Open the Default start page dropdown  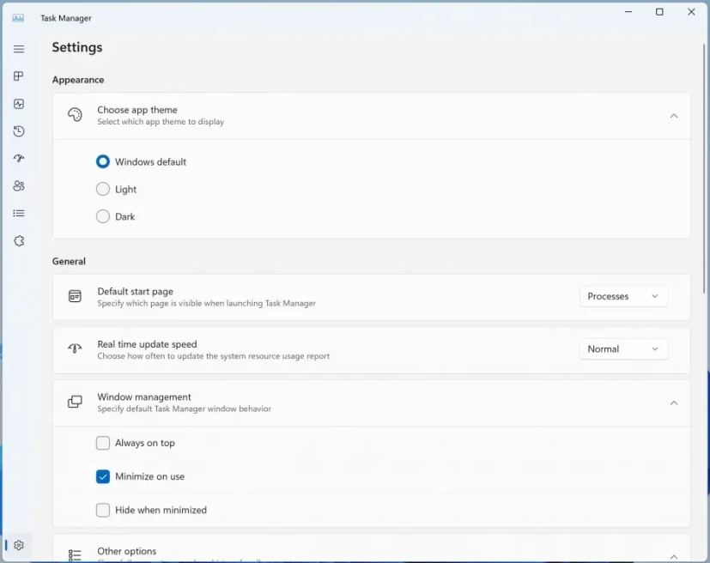623,296
